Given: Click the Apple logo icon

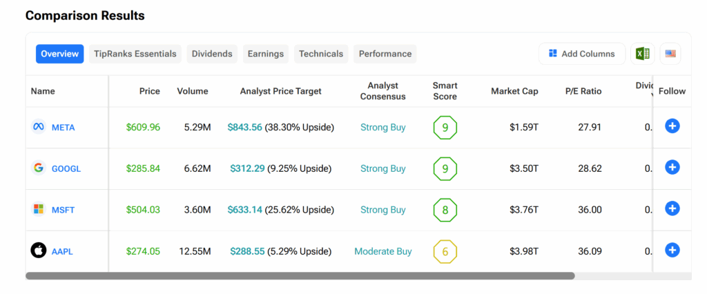Looking at the screenshot, I should coord(39,251).
